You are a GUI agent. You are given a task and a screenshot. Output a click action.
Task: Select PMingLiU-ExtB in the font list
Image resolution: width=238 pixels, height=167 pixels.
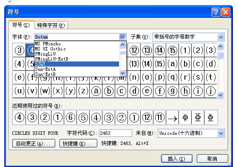pyautogui.click(x=76, y=59)
